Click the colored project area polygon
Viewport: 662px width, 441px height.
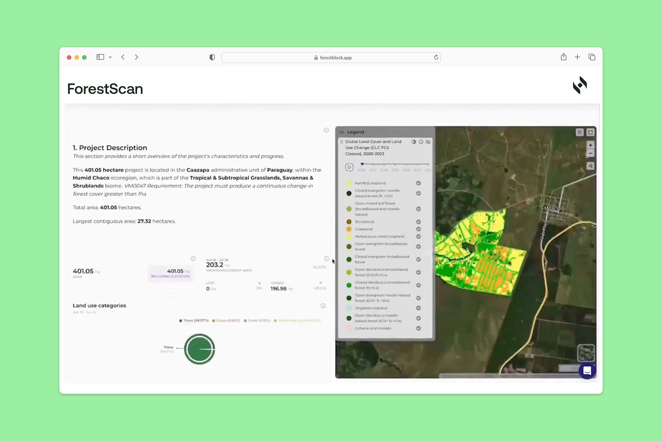pyautogui.click(x=480, y=253)
